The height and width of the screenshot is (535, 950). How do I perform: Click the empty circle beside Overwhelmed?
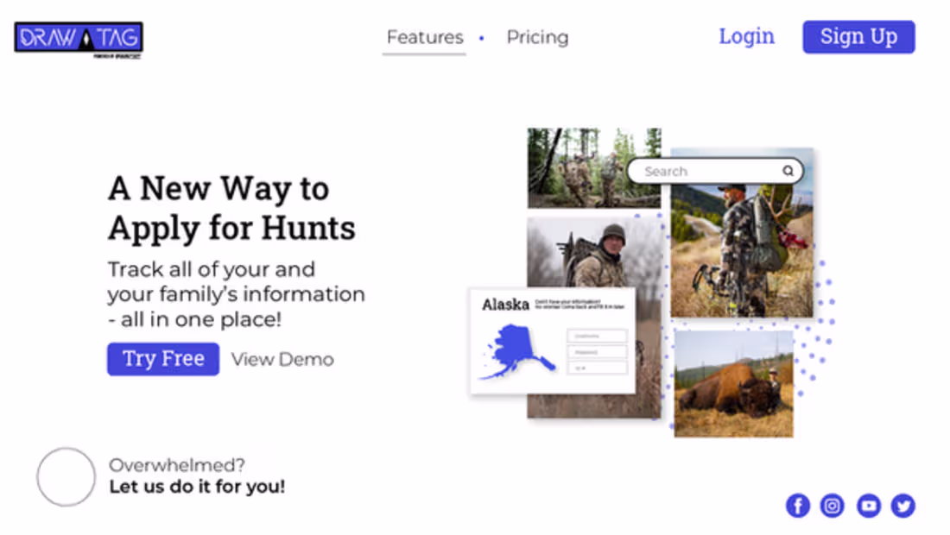tap(66, 476)
